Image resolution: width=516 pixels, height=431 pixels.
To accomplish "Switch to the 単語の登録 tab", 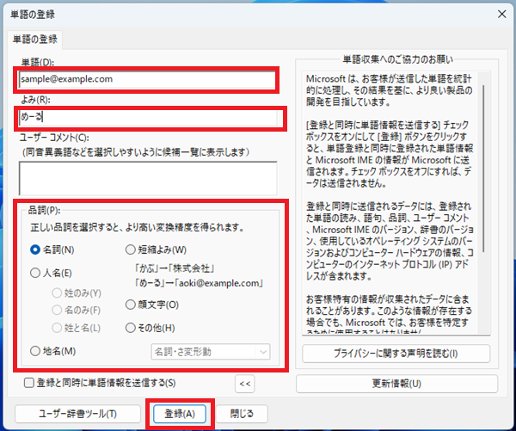I will [35, 39].
